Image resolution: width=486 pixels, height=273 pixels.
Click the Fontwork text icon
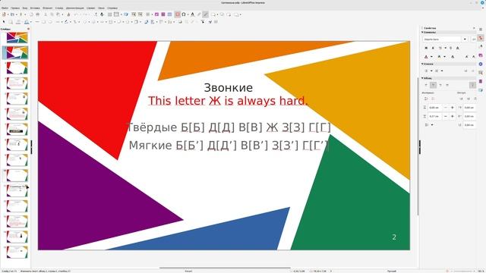(192, 14)
